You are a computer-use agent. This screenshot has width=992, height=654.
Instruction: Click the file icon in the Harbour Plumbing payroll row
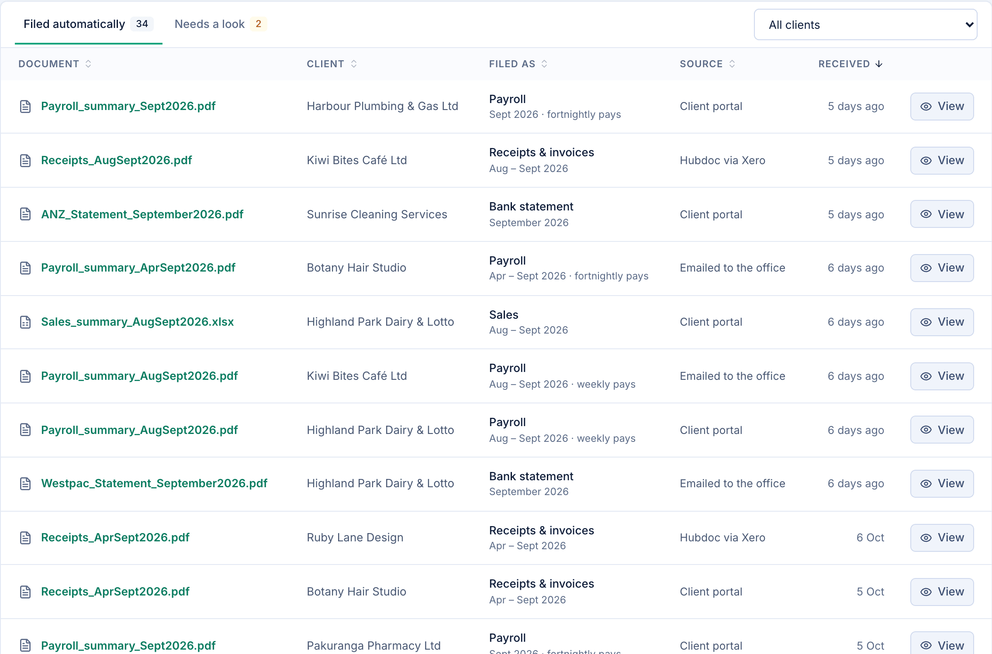[25, 107]
